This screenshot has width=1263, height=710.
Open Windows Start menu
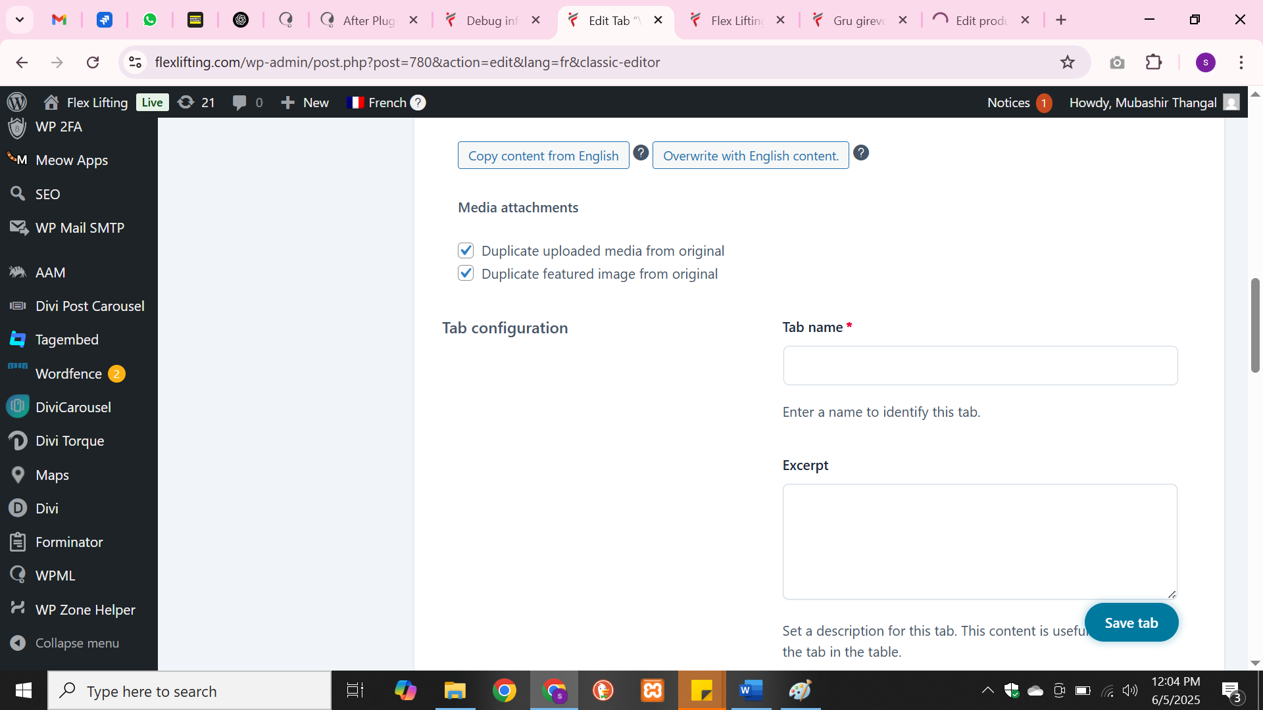click(x=24, y=690)
